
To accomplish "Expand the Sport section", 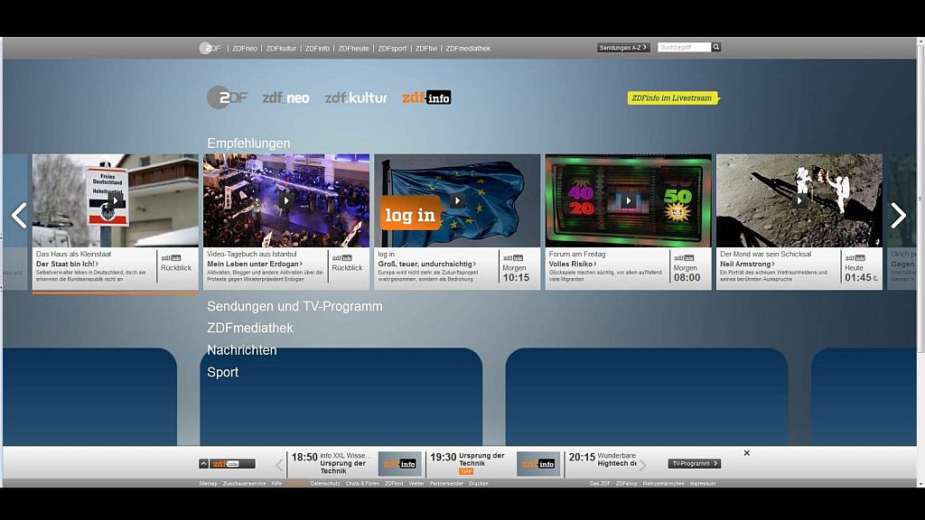I will tap(223, 372).
